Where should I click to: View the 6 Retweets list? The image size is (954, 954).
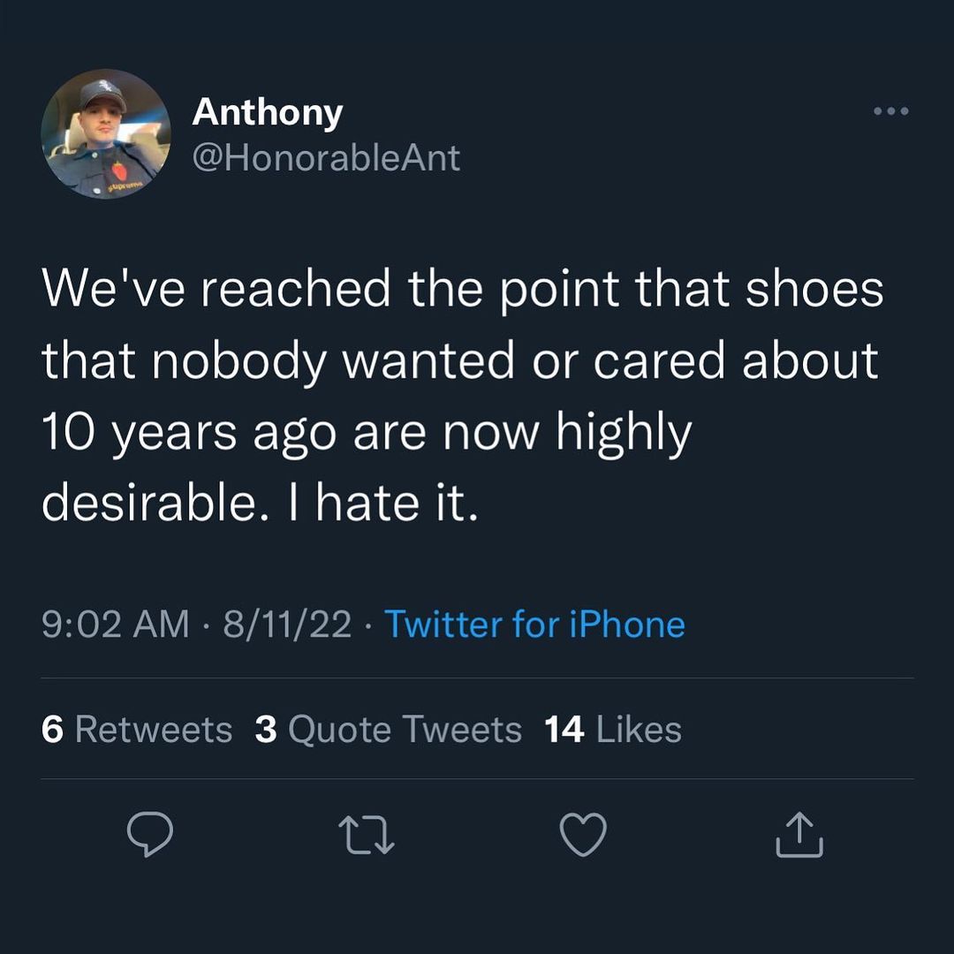click(x=137, y=730)
